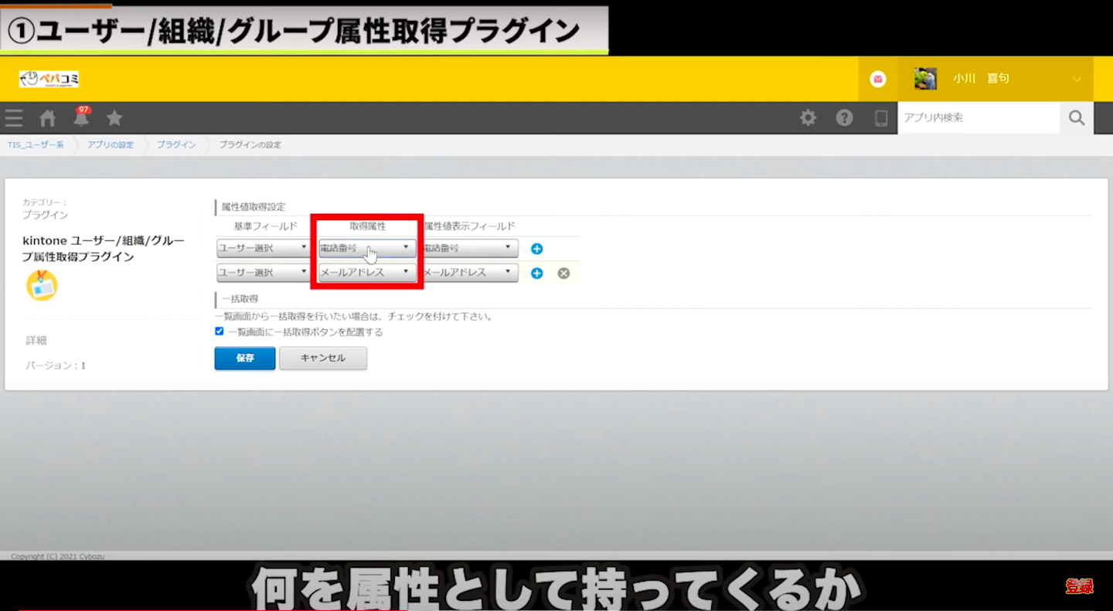This screenshot has width=1113, height=611.
Task: Open the hamburger main menu icon
Action: click(x=14, y=118)
